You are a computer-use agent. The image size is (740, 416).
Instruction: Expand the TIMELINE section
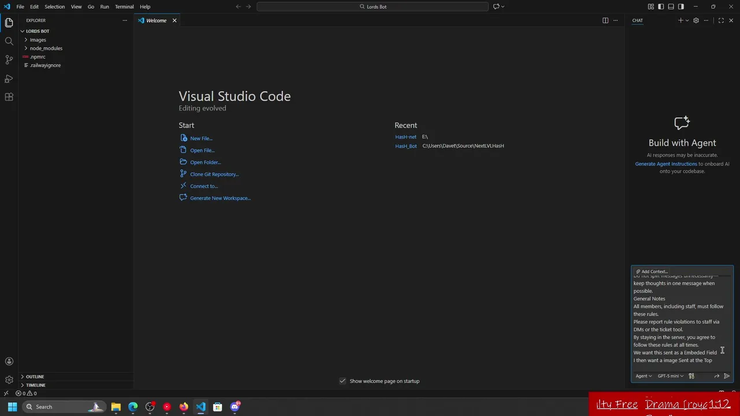[76, 385]
